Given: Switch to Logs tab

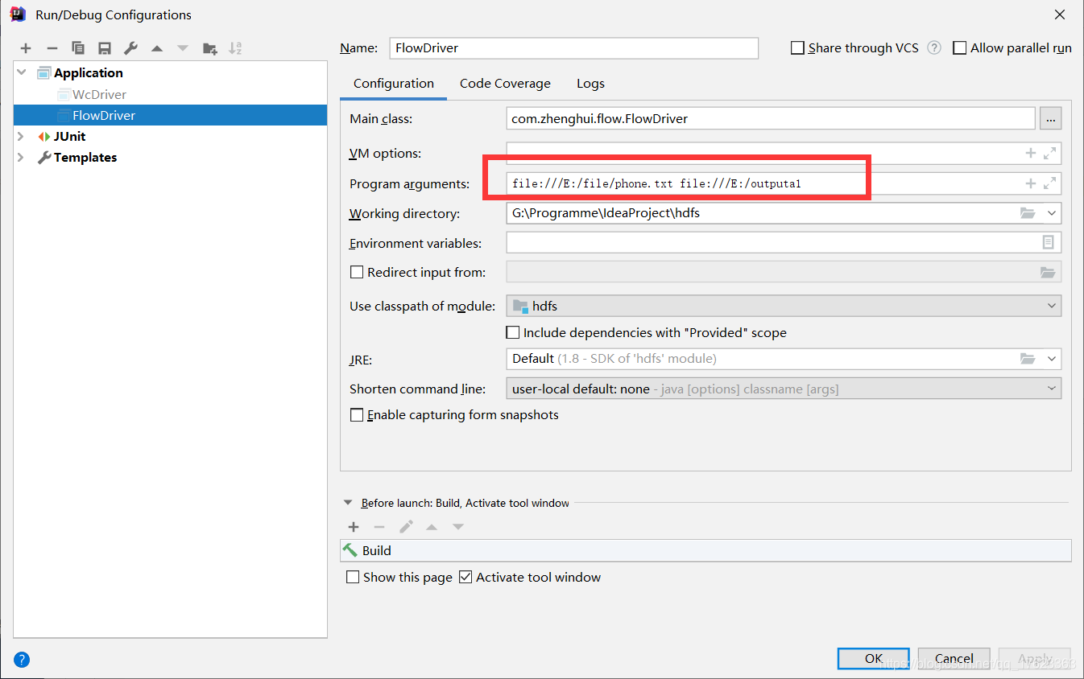Looking at the screenshot, I should click(x=590, y=84).
